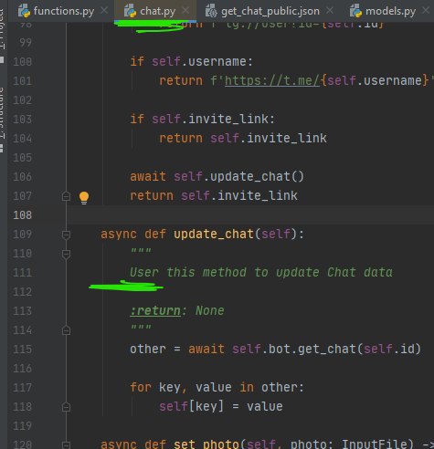
Task: Place cursor in 'await self.update_chat()' on line 106
Action: pos(217,177)
